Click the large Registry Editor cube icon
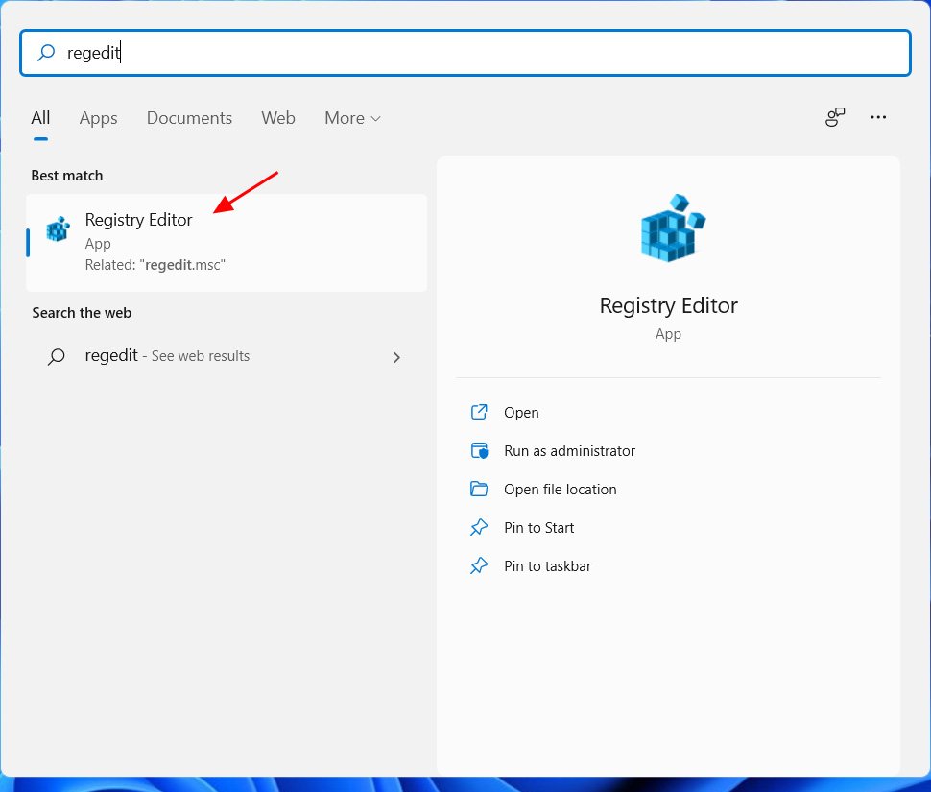 click(670, 228)
